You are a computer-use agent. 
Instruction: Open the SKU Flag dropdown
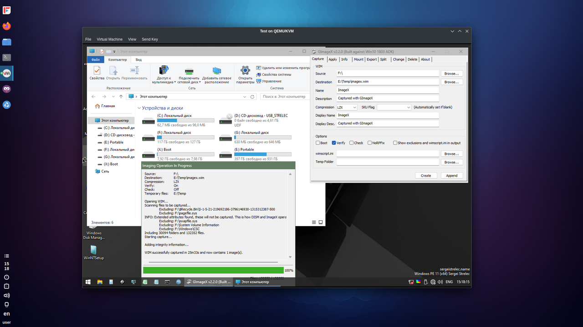(x=394, y=107)
